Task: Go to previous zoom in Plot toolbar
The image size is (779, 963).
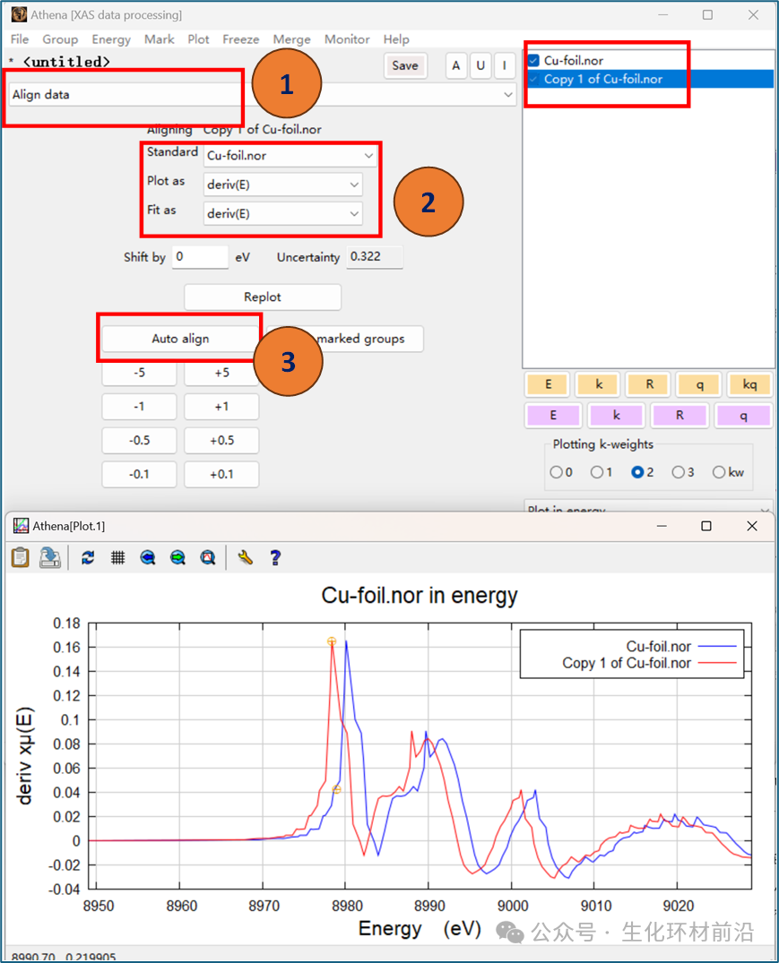Action: tap(147, 558)
